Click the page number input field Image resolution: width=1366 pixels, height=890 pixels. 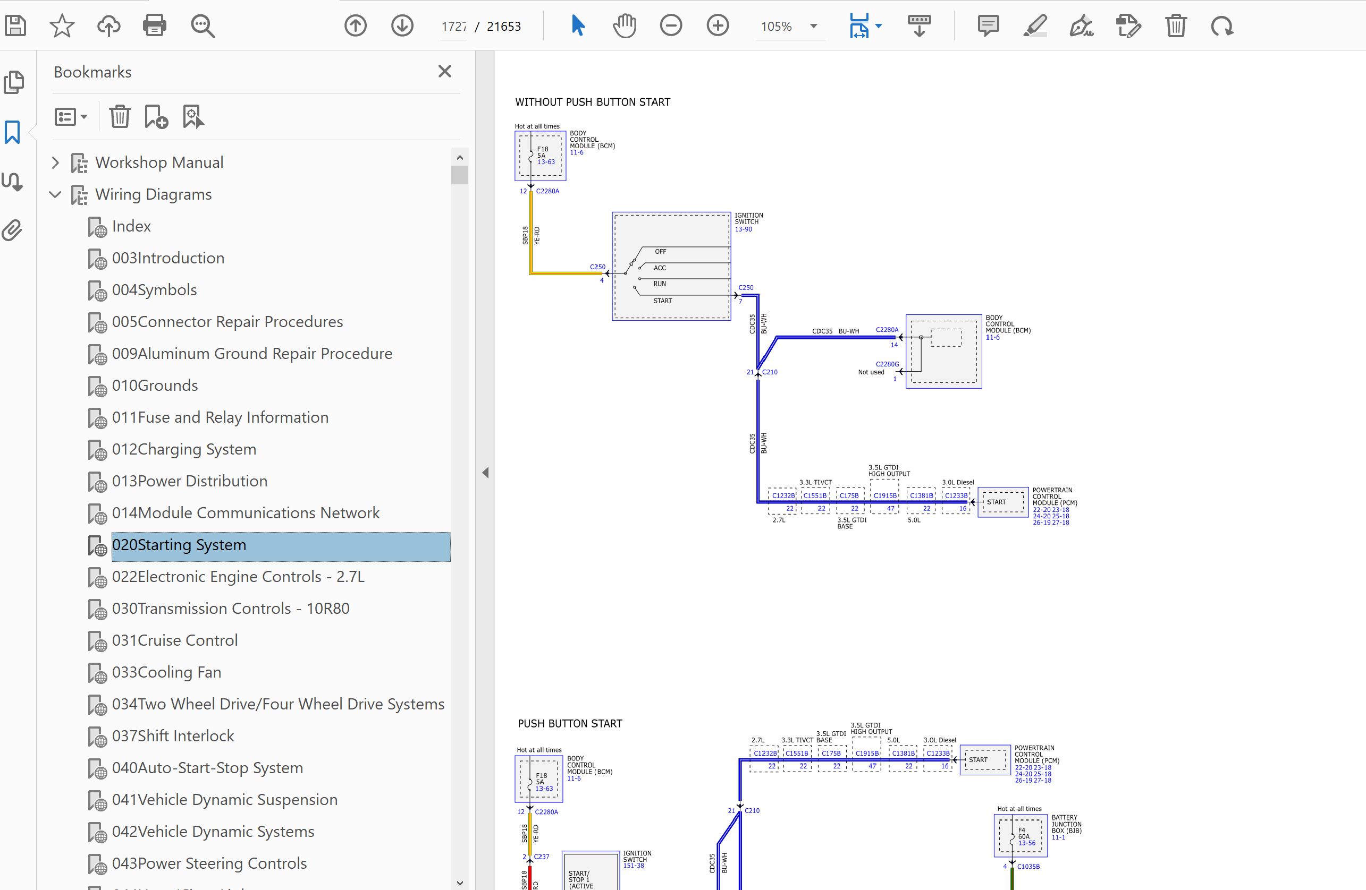pos(453,27)
